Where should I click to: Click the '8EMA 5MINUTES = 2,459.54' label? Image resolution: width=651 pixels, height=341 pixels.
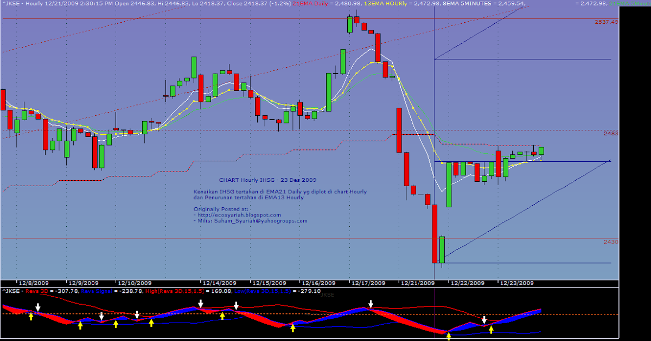coord(482,3)
